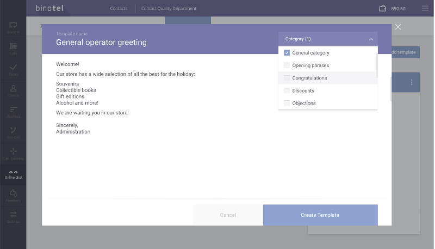Tick the Congratulations category checkbox
The width and height of the screenshot is (435, 249).
pos(287,78)
